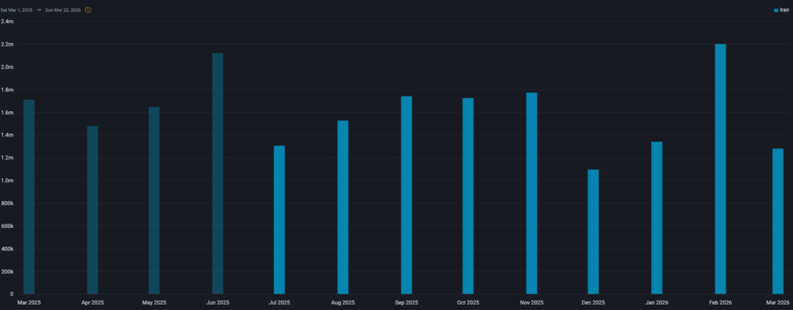Click the Iran legend color swatch
The image size is (793, 310).
(x=776, y=10)
